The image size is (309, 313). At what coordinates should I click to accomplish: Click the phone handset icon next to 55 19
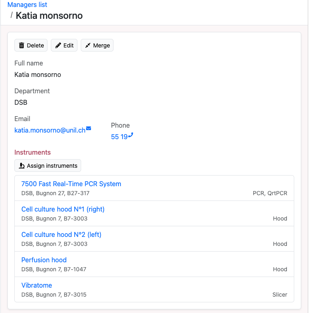[131, 135]
